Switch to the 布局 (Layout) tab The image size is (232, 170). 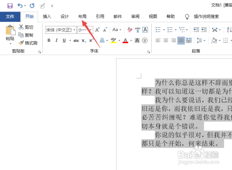tap(82, 16)
